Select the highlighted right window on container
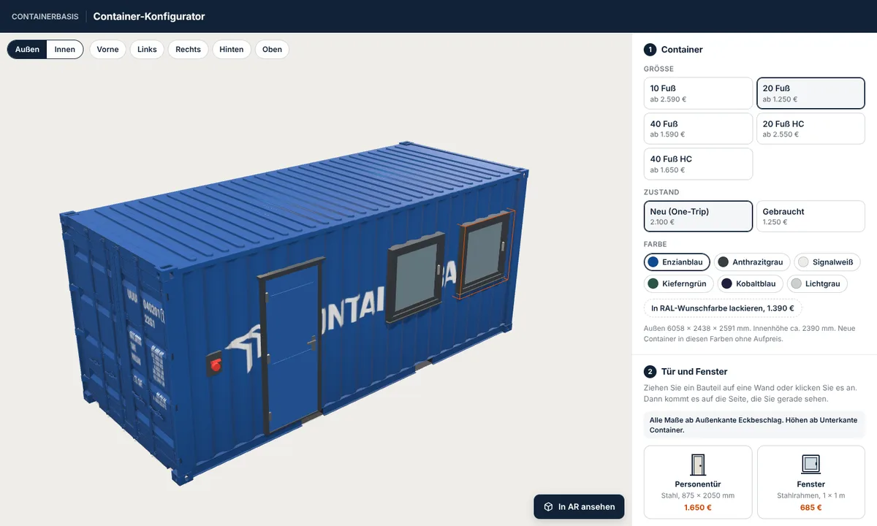The height and width of the screenshot is (526, 877). (x=484, y=254)
